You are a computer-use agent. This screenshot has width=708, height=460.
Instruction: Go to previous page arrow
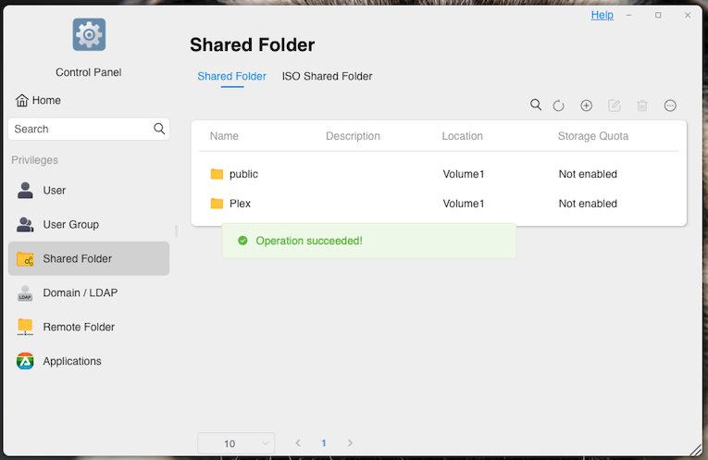(x=298, y=442)
